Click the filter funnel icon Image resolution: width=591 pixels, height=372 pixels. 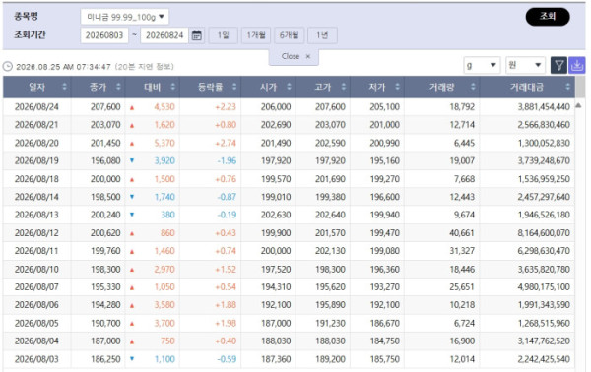(x=558, y=66)
